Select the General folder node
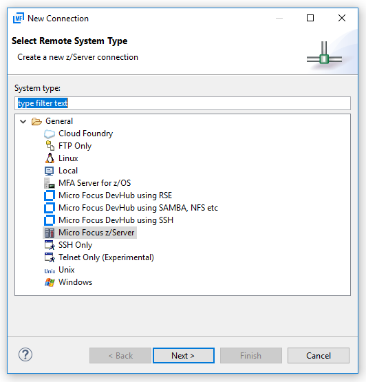Image resolution: width=366 pixels, height=382 pixels. (x=59, y=121)
